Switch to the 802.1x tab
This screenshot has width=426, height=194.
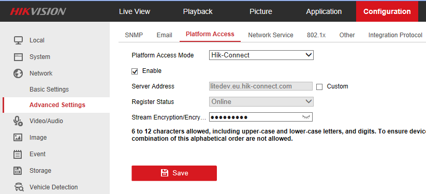pos(316,35)
